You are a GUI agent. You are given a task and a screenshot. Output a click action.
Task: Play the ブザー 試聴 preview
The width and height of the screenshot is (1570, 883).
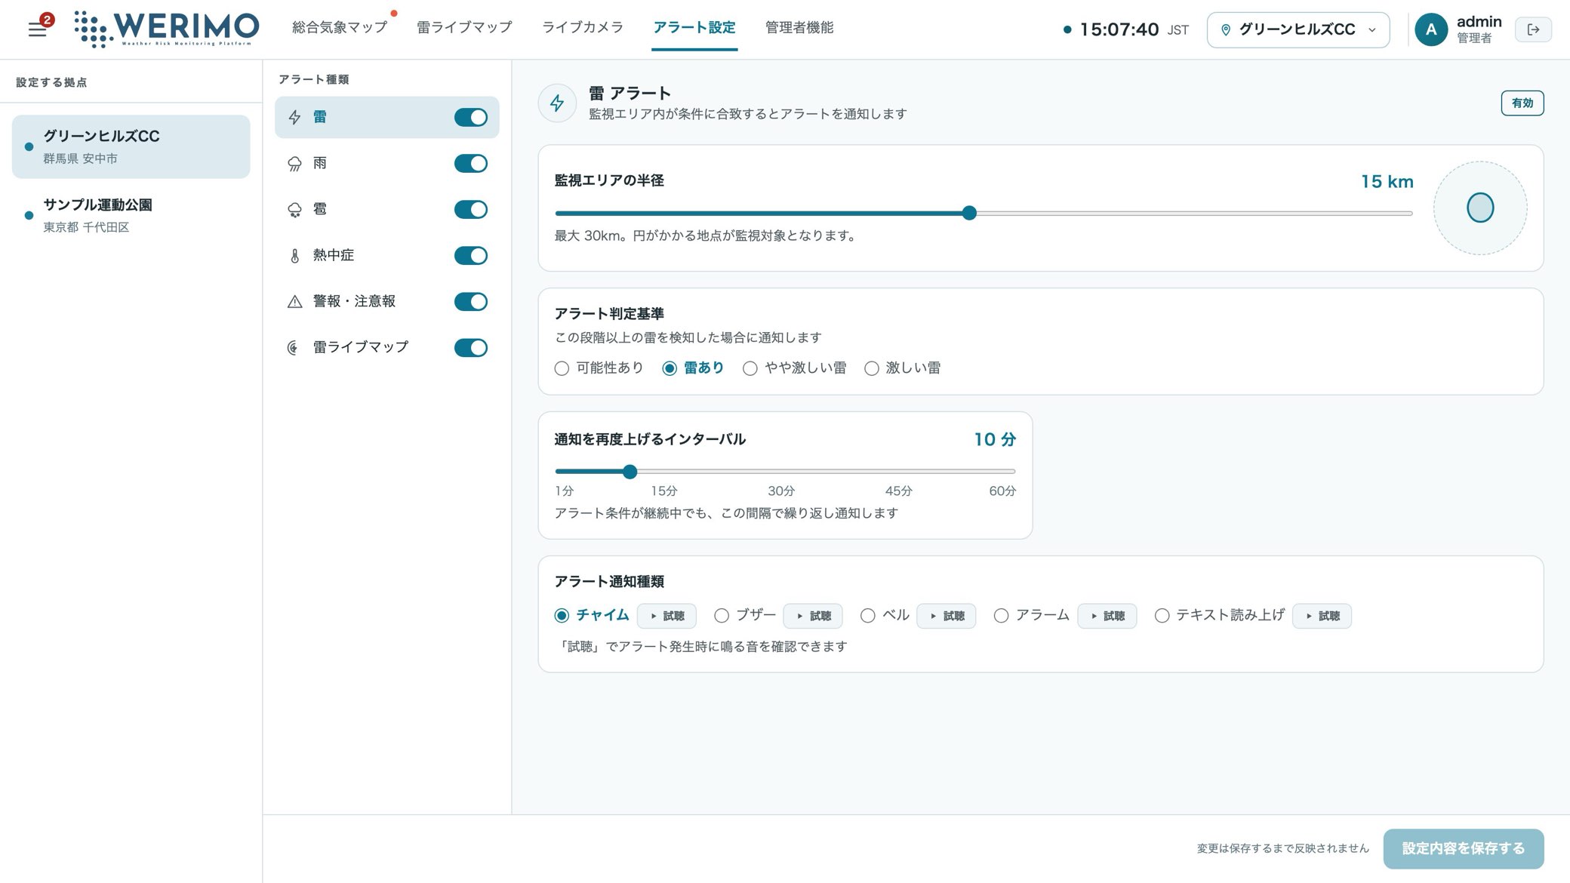pos(813,616)
